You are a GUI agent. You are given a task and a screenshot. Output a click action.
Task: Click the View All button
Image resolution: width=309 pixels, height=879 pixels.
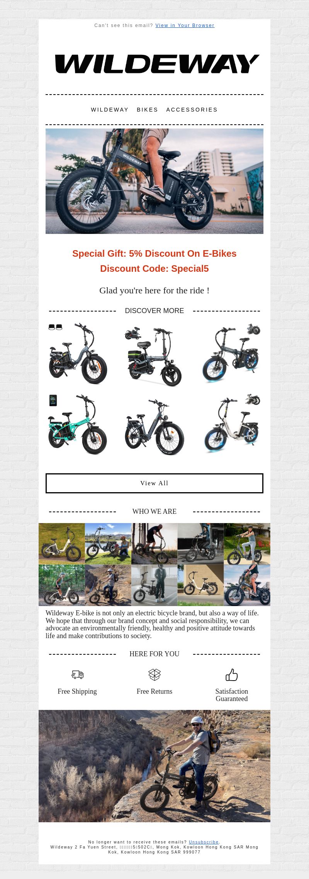pos(154,483)
